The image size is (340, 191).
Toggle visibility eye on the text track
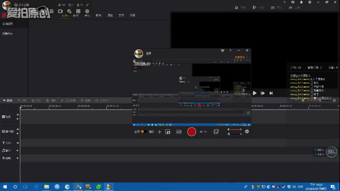tap(18, 143)
